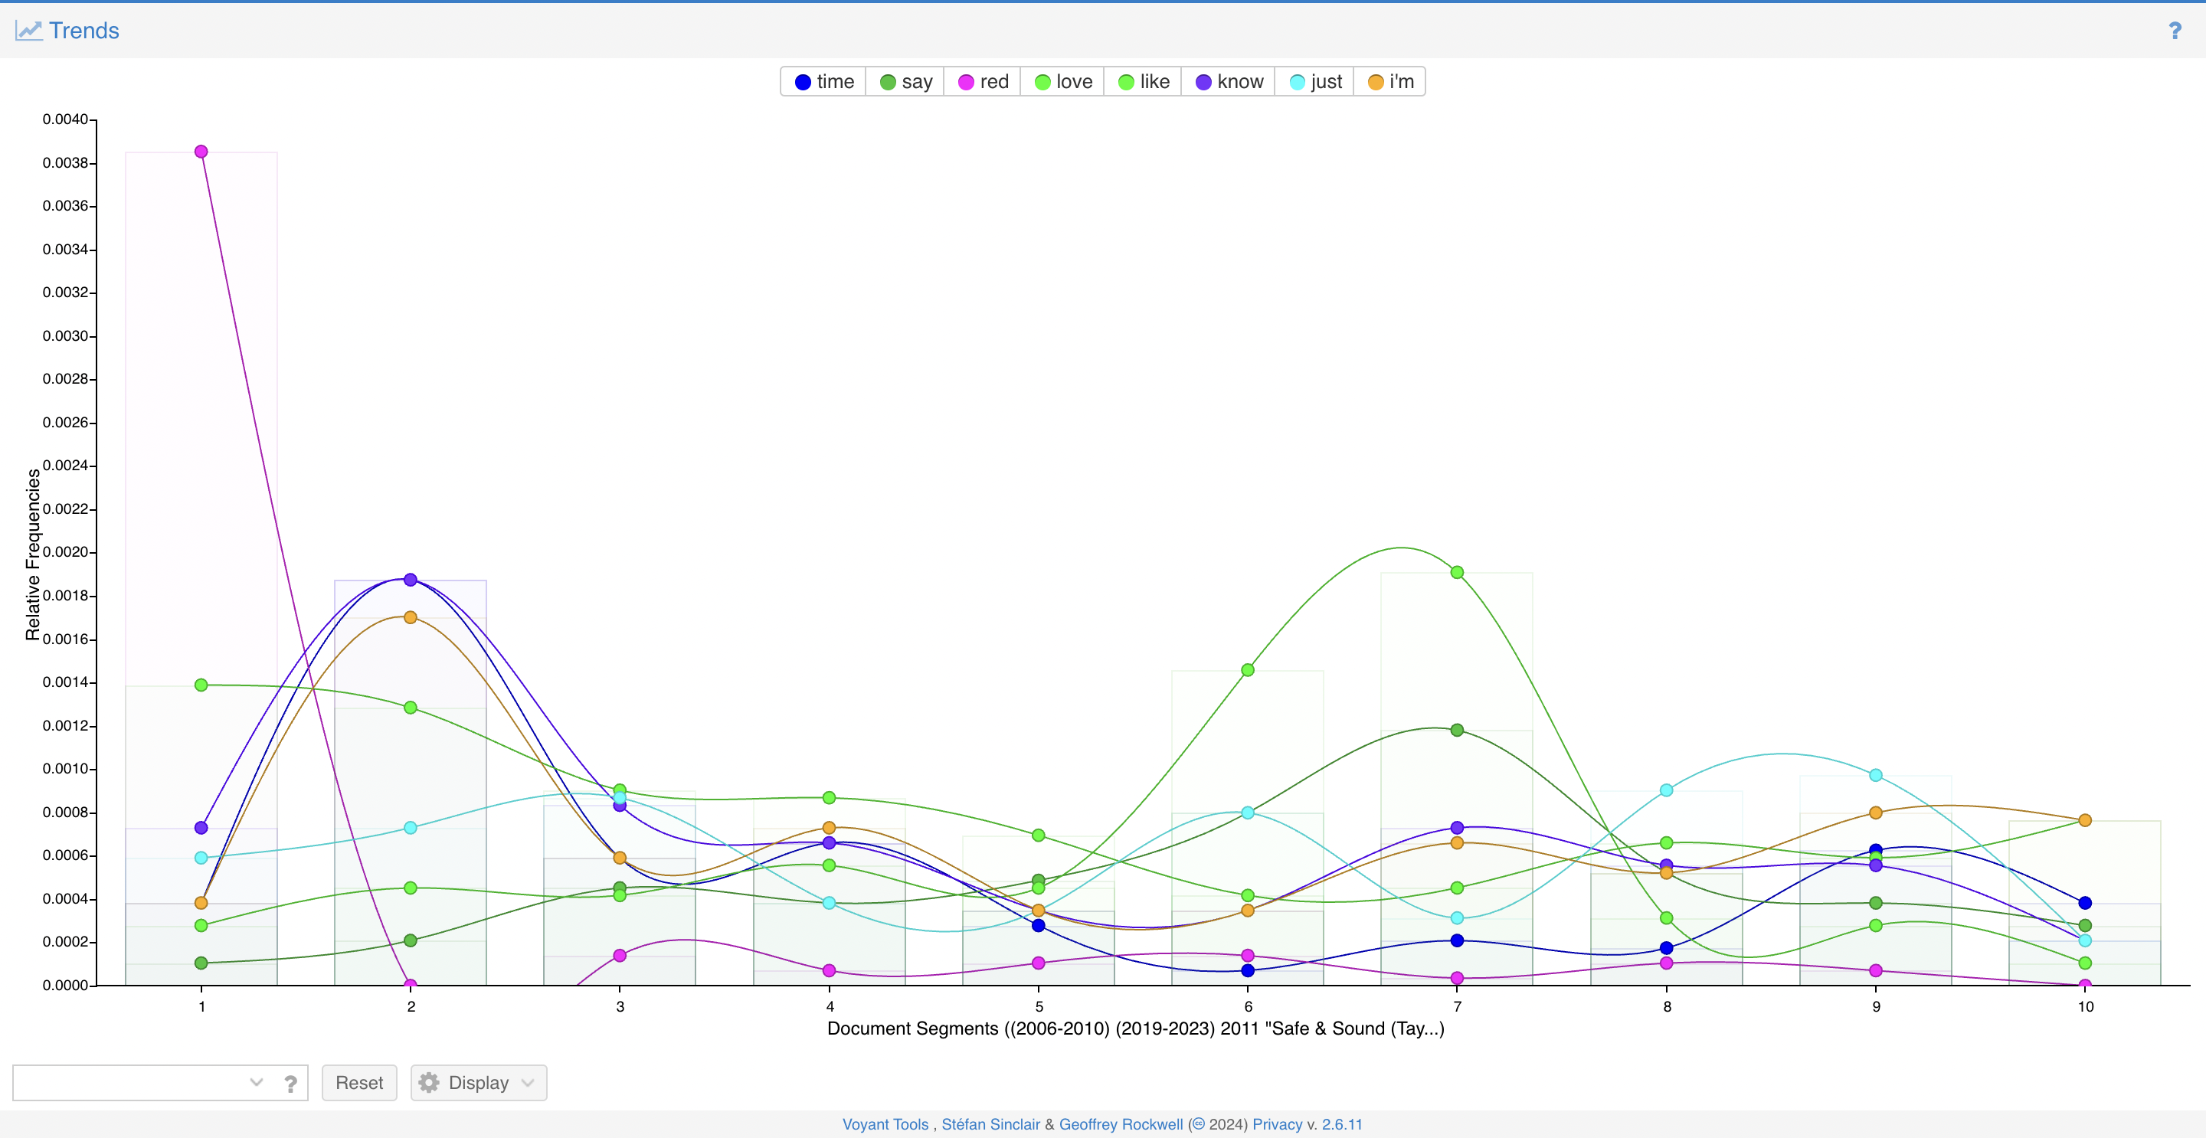Toggle the 'know' series in the legend
This screenshot has height=1138, width=2206.
1229,81
